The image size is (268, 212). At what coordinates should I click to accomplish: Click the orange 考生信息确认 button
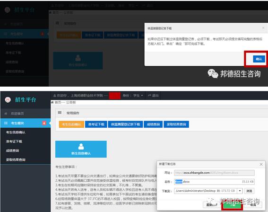pyautogui.click(x=71, y=124)
